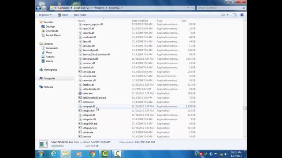The image size is (282, 158).
Task: Click the Forward navigation arrow
Action: tap(44, 8)
